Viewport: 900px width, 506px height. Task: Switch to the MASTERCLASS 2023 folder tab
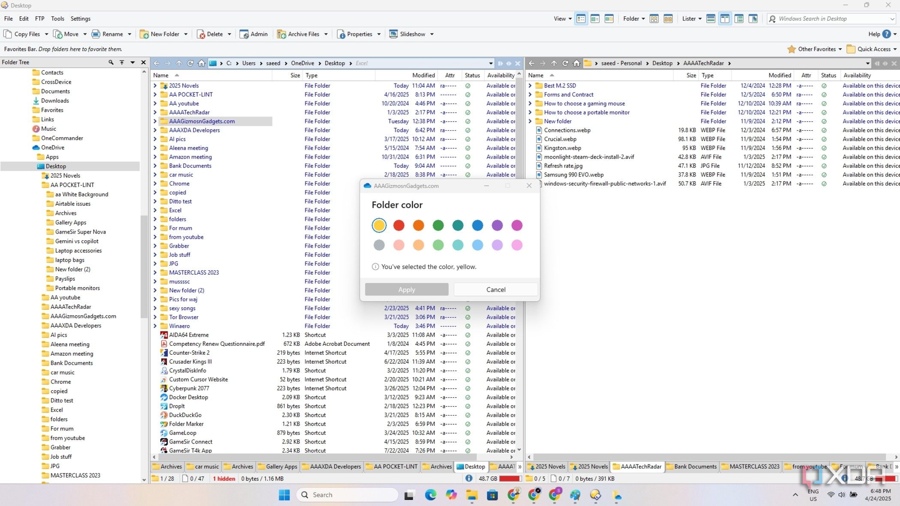[x=750, y=467]
